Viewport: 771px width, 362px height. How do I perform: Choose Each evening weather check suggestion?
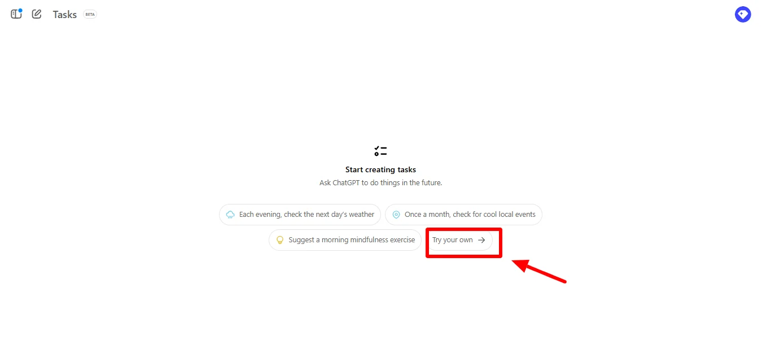[x=300, y=215]
